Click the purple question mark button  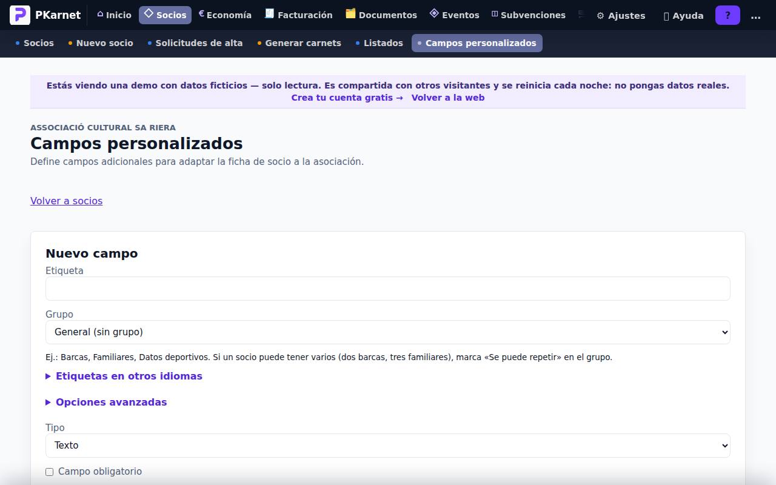[x=727, y=15]
